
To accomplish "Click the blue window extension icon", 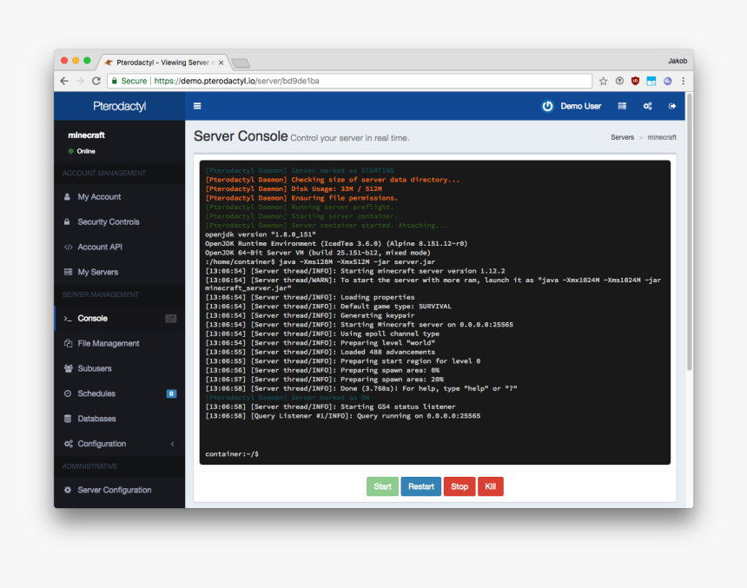I will (x=651, y=81).
